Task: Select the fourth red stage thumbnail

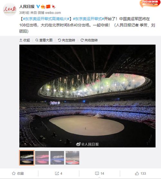Action: (72, 158)
